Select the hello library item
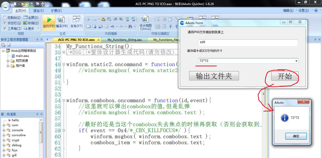Image resolution: width=322 pixels, height=158 pixels. (x=15, y=120)
